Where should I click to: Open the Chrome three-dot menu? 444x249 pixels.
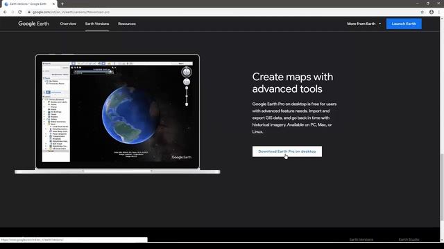click(x=439, y=12)
